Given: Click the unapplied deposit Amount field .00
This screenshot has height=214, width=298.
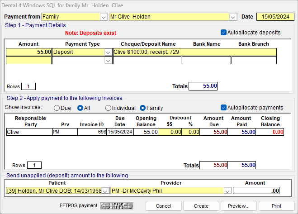Looking at the screenshot, I should 256,190.
